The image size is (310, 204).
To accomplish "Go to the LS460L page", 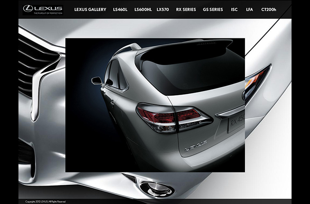I will pyautogui.click(x=120, y=9).
